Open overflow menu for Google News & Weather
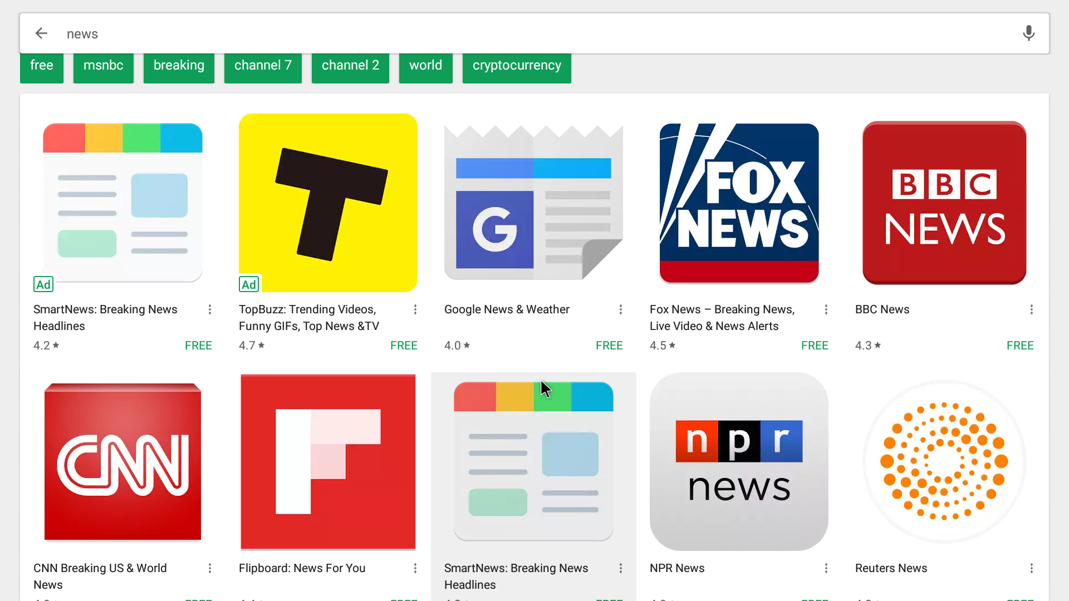1069x601 pixels. pos(621,309)
